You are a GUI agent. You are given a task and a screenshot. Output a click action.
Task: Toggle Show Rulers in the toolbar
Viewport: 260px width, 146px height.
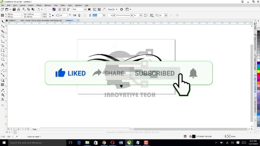tap(95, 9)
